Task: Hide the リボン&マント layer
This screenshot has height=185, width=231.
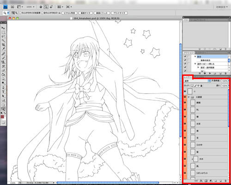Action: click(x=185, y=173)
